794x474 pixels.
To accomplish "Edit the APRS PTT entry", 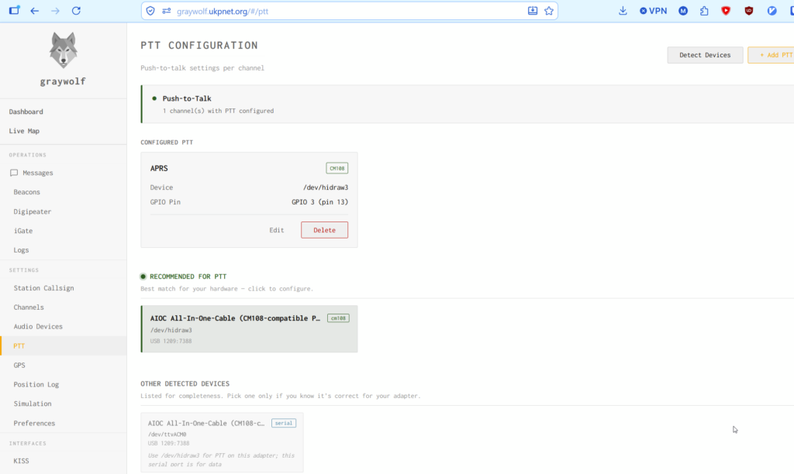I will [x=277, y=230].
